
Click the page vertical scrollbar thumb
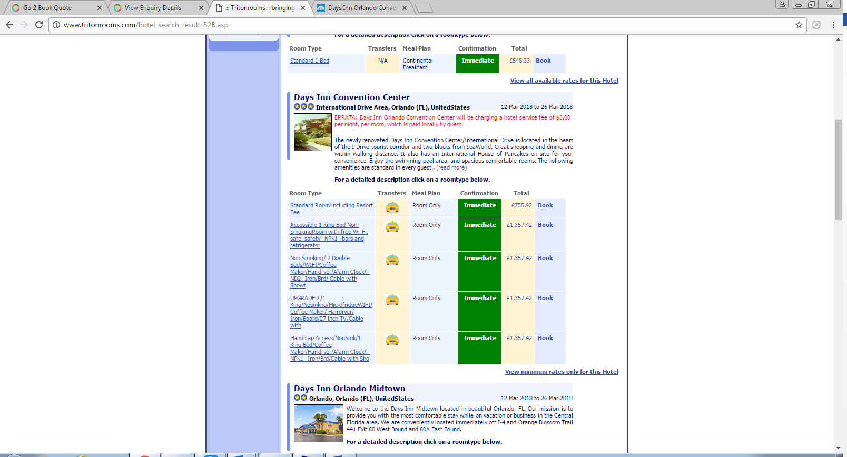click(838, 170)
